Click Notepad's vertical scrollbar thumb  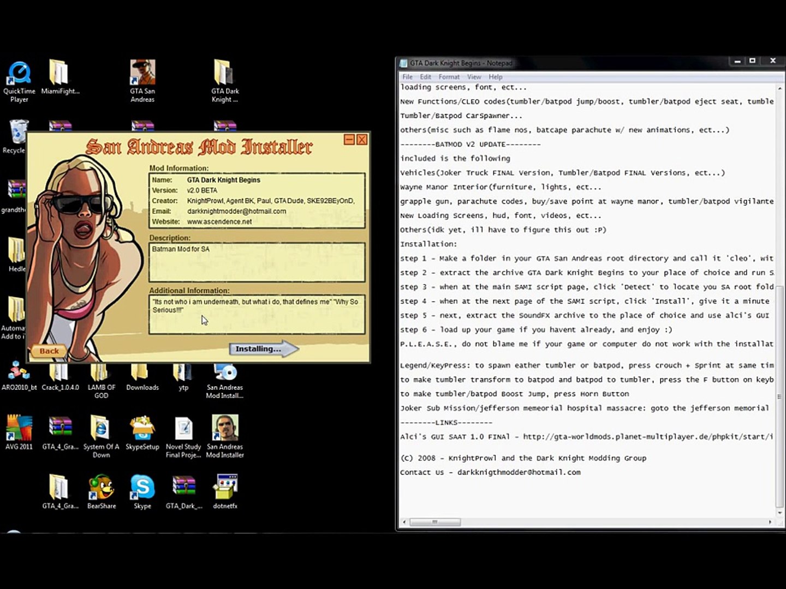tap(779, 396)
